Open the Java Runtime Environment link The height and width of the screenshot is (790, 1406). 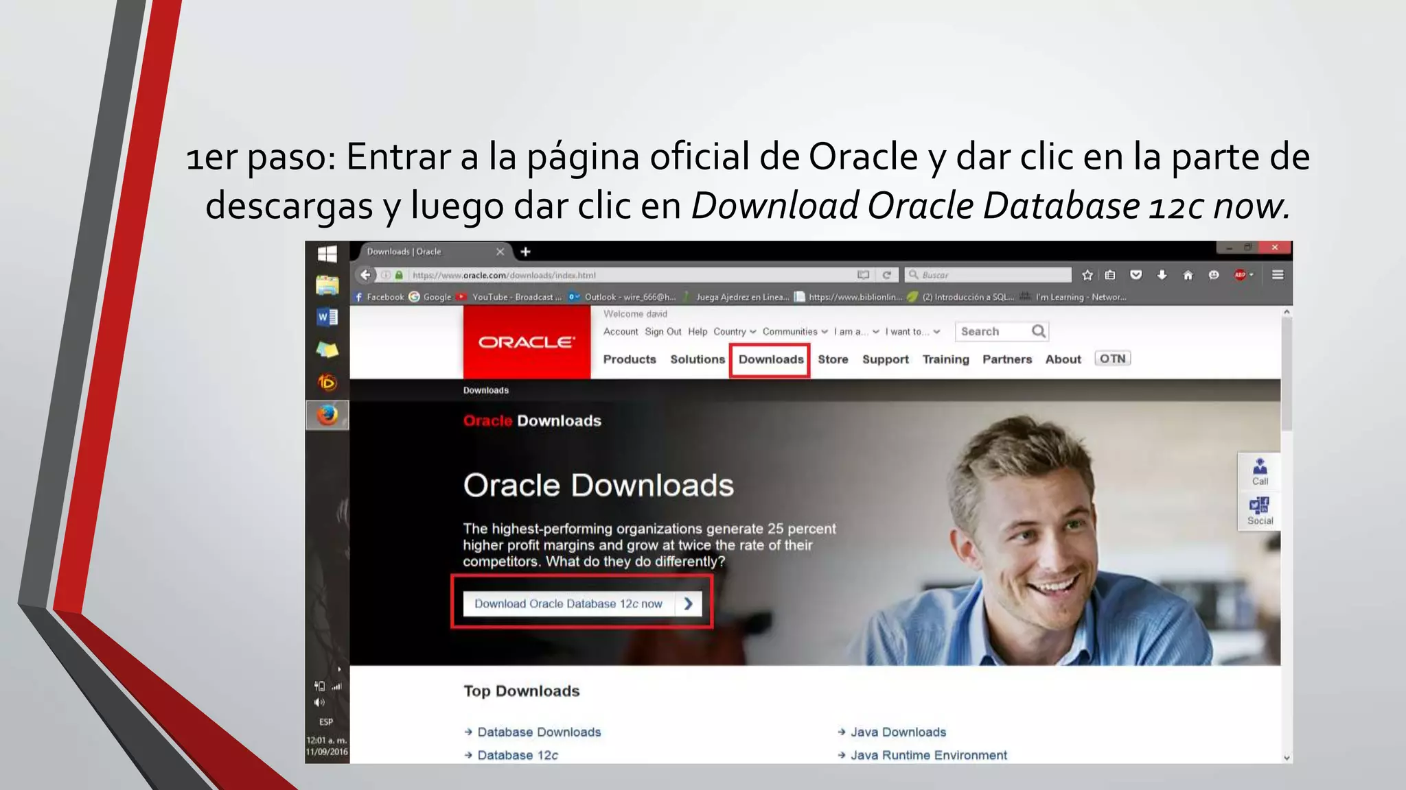click(928, 755)
